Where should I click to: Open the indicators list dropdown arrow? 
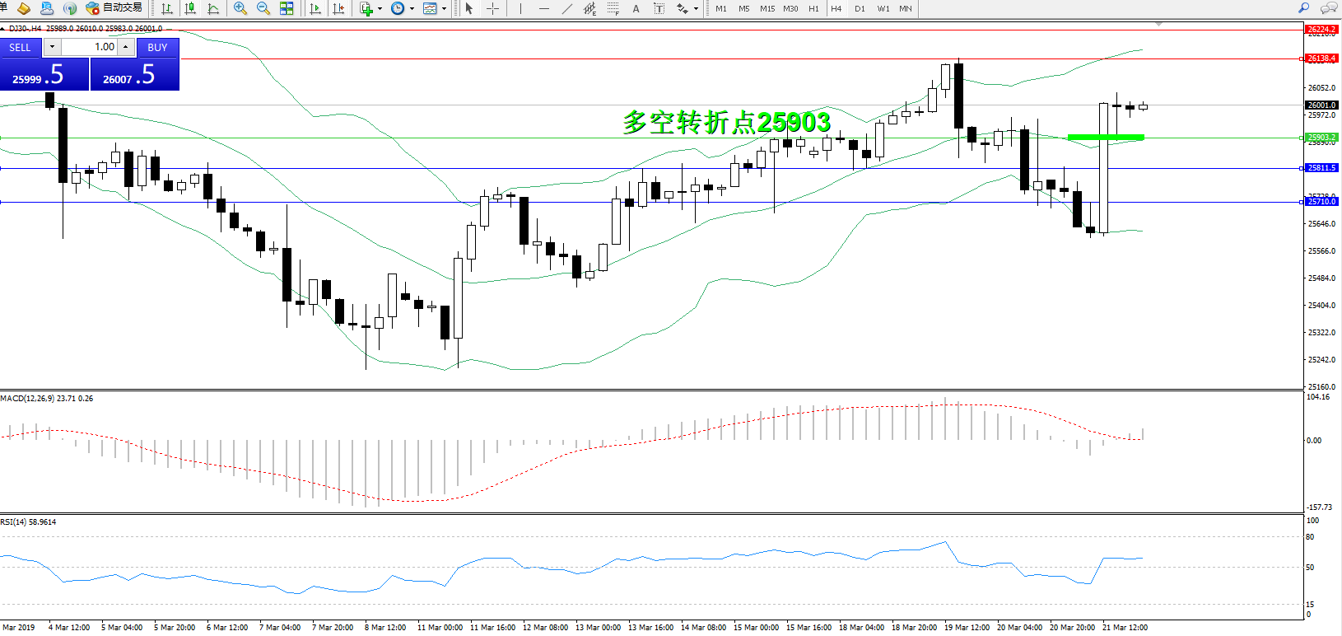coord(380,9)
